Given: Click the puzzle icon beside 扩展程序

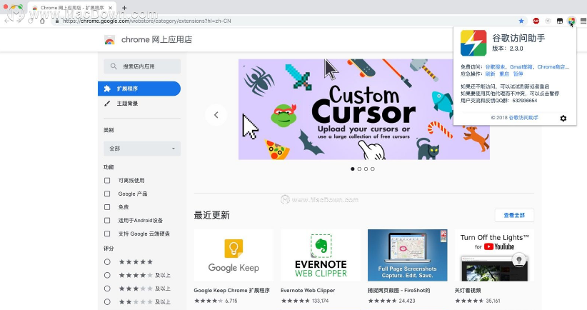Looking at the screenshot, I should pyautogui.click(x=107, y=89).
